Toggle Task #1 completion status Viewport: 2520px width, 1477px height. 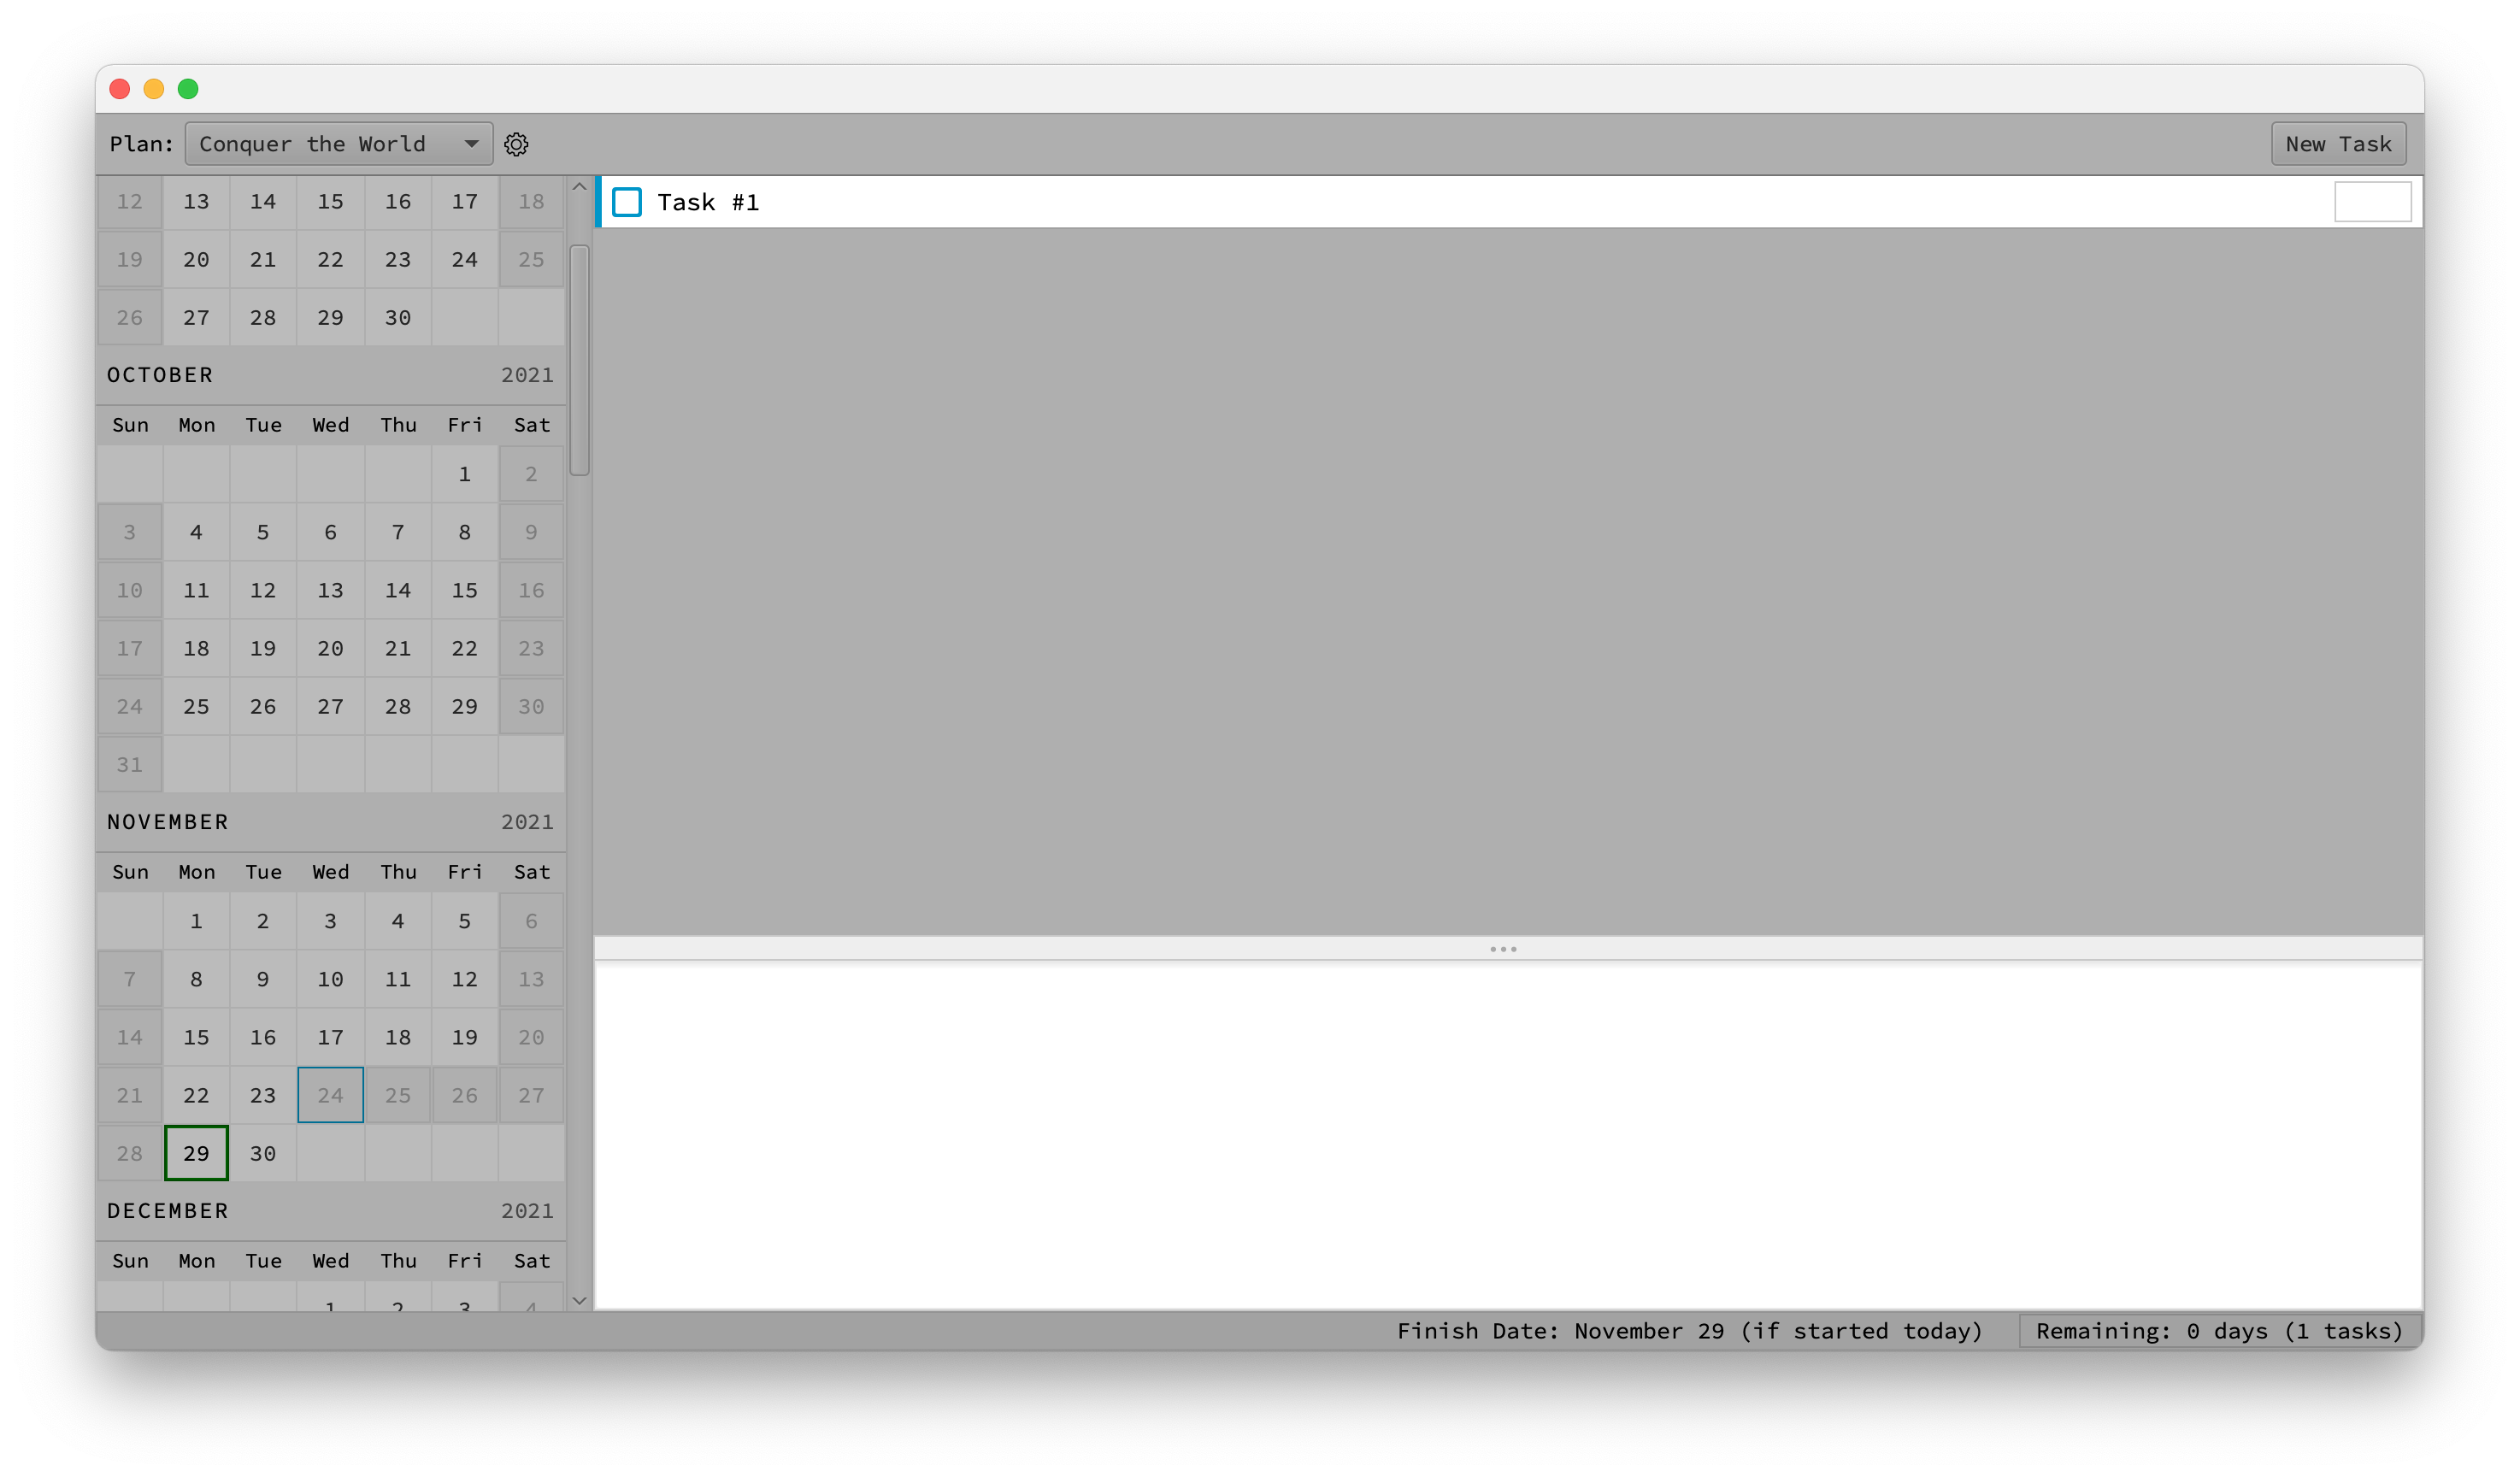click(627, 201)
